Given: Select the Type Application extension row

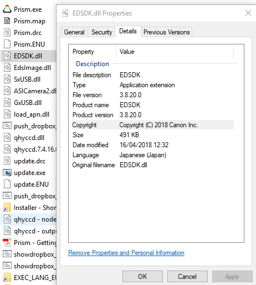Looking at the screenshot, I should click(152, 85).
